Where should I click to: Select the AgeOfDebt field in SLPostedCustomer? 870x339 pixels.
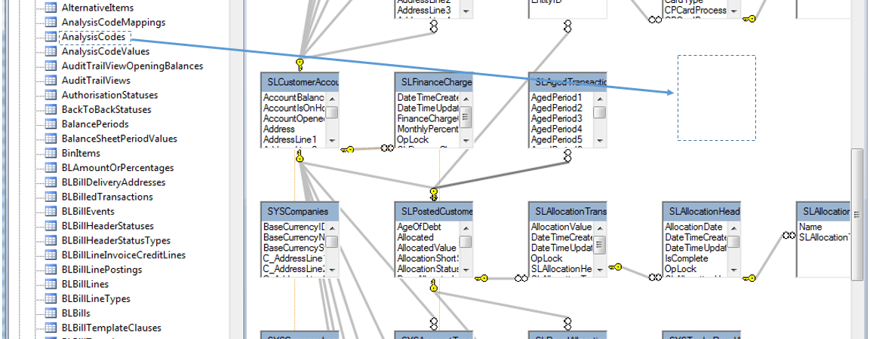(418, 227)
